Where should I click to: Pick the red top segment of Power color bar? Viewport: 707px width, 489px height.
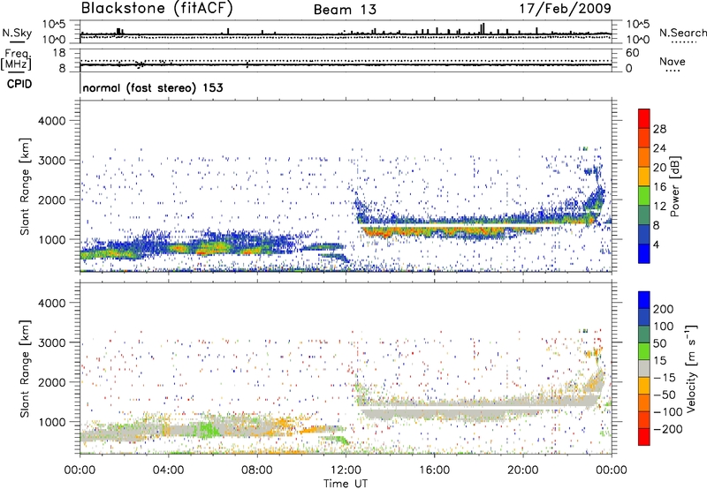pyautogui.click(x=644, y=119)
